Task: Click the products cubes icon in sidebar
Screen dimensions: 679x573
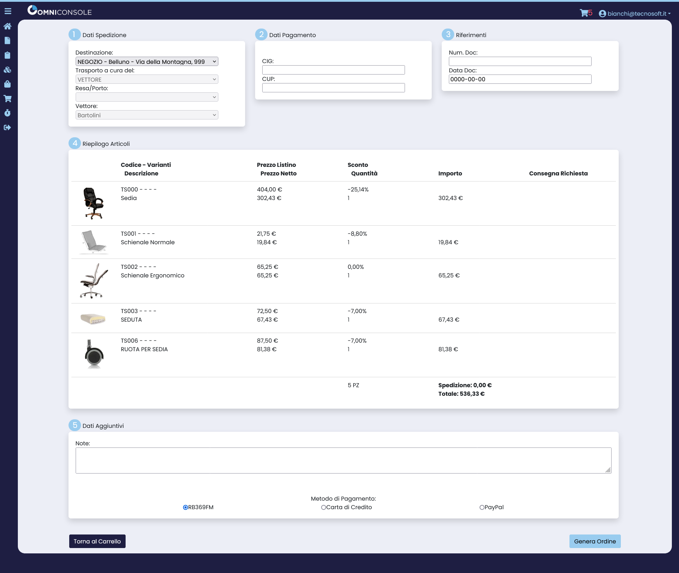Action: (7, 70)
